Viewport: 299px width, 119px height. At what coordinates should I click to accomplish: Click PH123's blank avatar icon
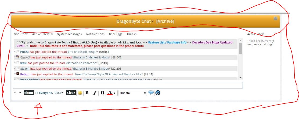coord(18,51)
